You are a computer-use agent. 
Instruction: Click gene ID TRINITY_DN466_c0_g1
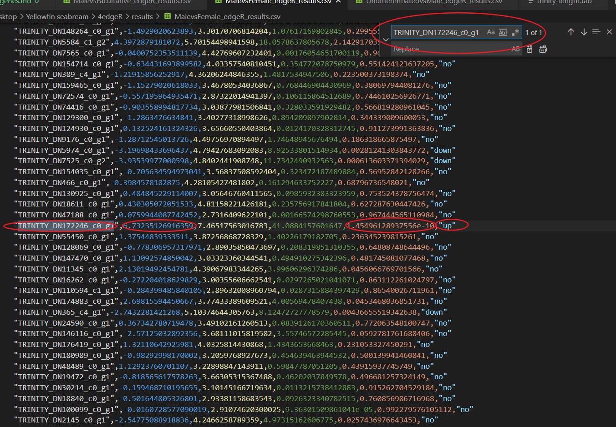pos(60,183)
